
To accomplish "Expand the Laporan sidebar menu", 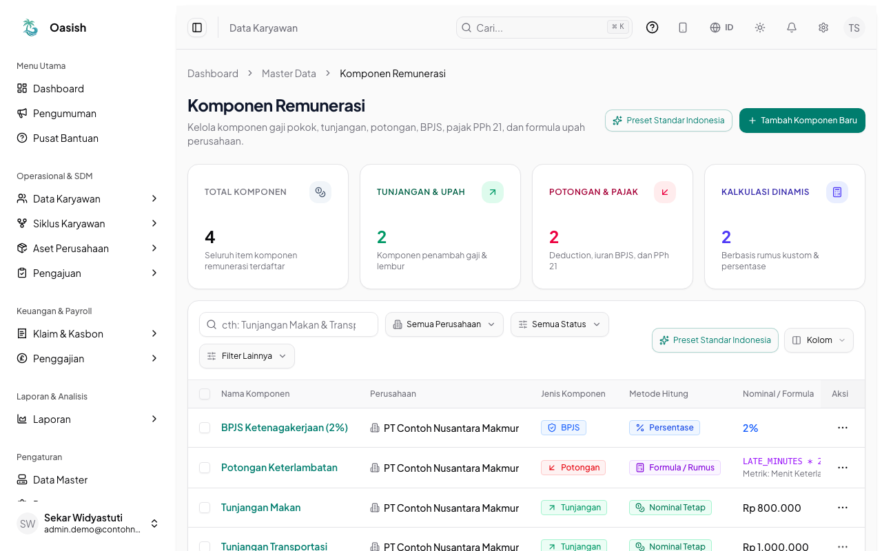I will pyautogui.click(x=88, y=419).
